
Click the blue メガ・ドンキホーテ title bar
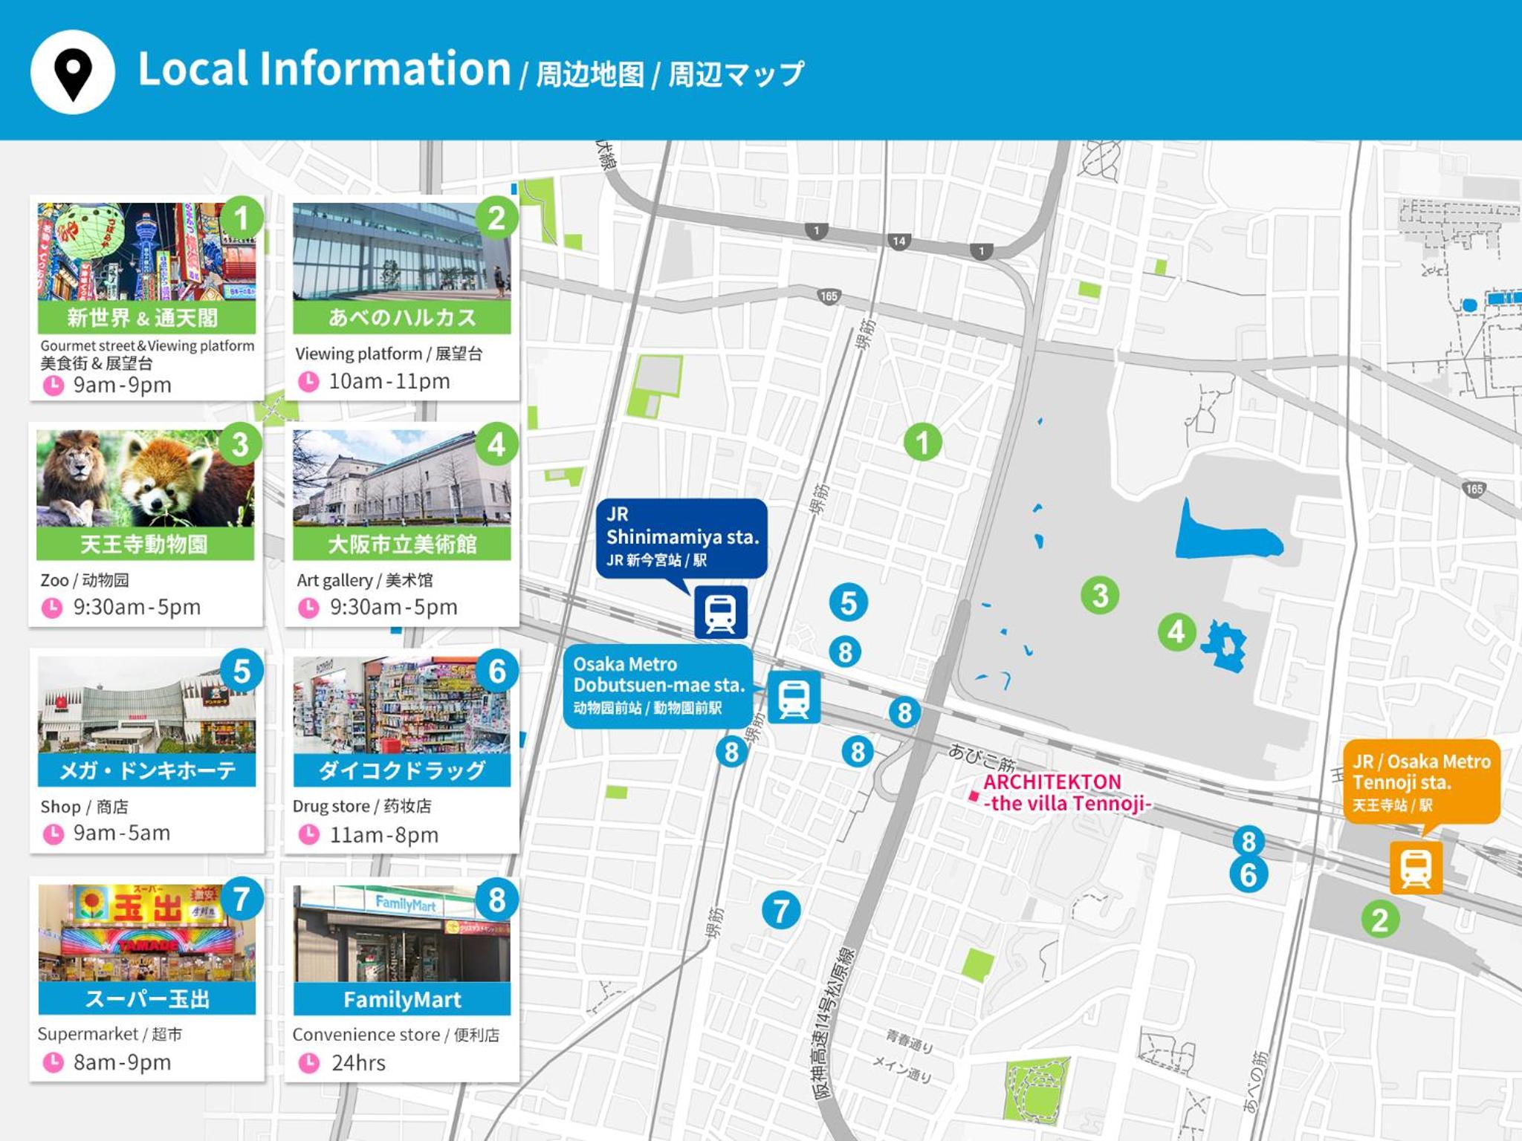point(146,770)
